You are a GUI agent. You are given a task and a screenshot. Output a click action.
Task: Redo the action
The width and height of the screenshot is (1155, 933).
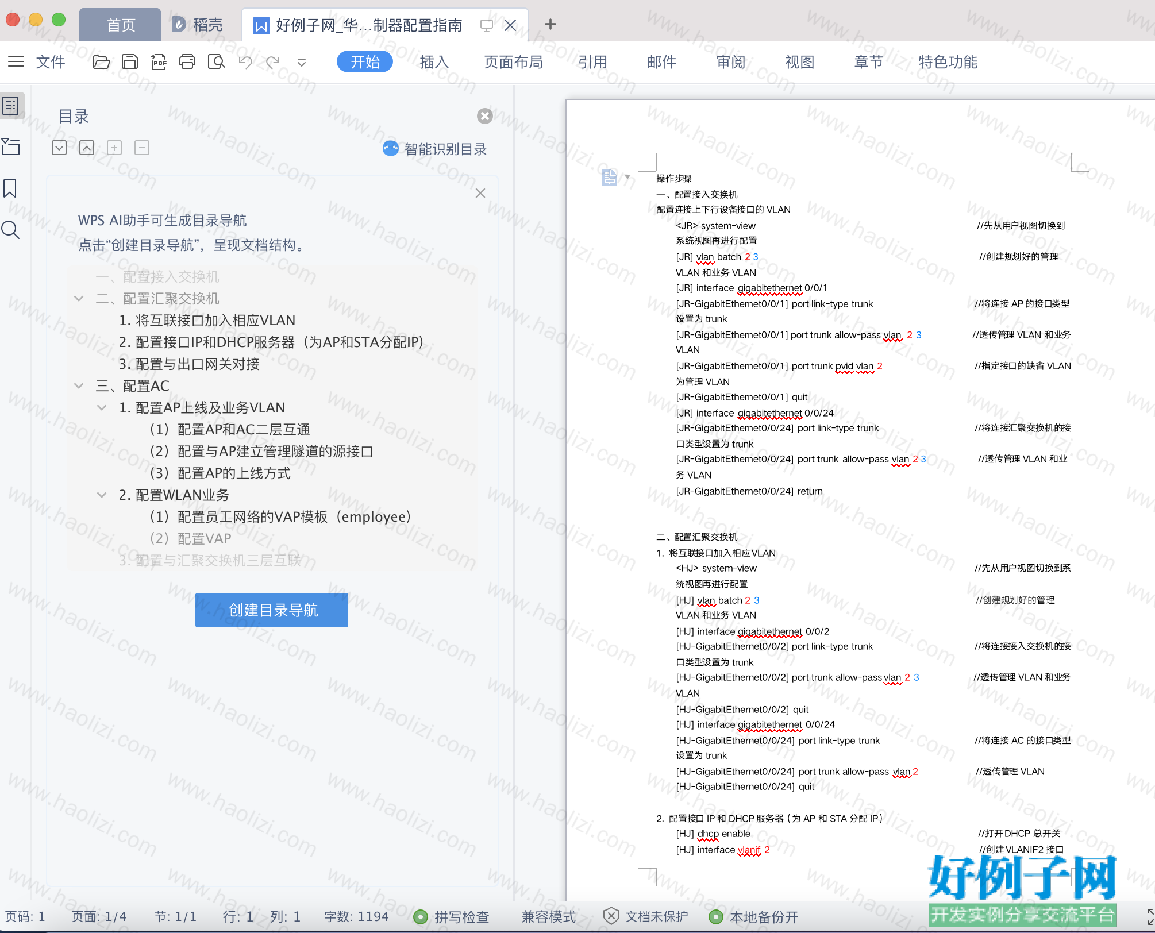tap(273, 61)
